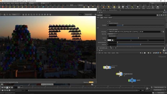
Task: Open the Edit menu
Action: point(5,3)
